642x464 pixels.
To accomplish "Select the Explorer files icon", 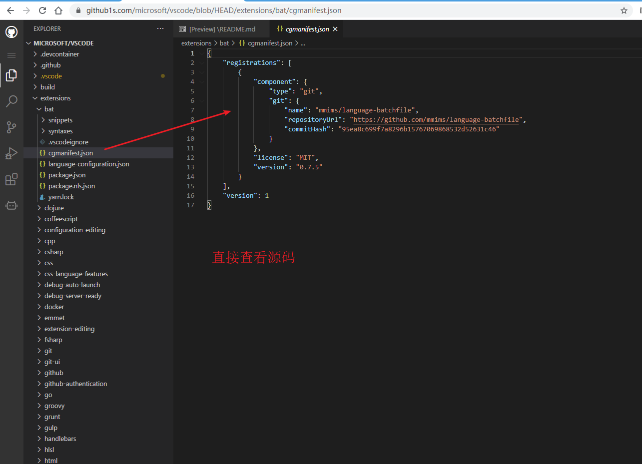I will (x=11, y=75).
